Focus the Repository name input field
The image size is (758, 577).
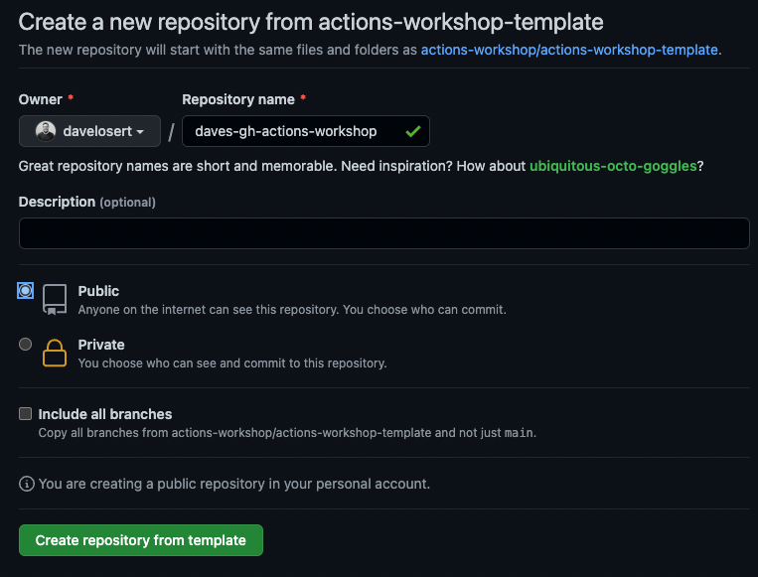point(306,131)
